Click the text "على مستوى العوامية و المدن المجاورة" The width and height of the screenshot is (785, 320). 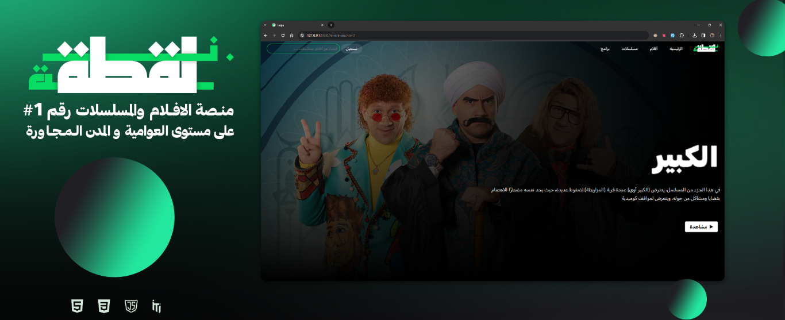pyautogui.click(x=130, y=132)
